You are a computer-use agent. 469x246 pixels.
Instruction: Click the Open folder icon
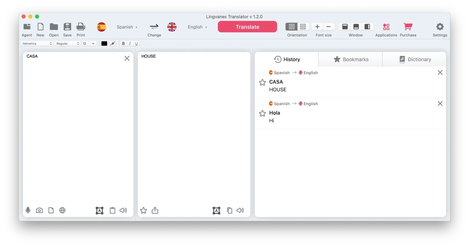[54, 27]
